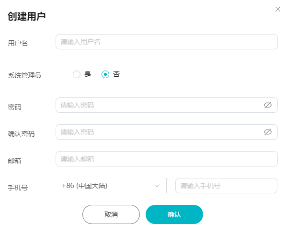The image size is (286, 237).
Task: Click the 密码 field label
Action: click(14, 107)
